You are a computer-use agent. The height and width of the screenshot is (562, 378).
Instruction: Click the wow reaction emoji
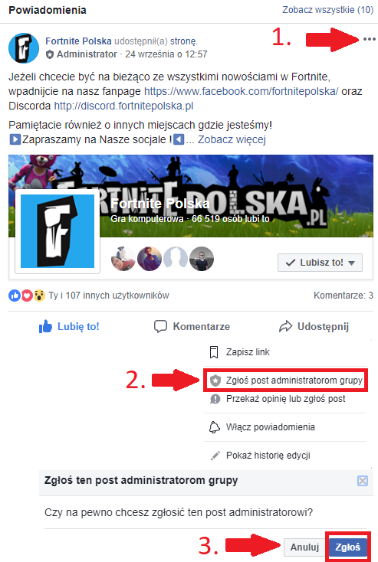39,296
